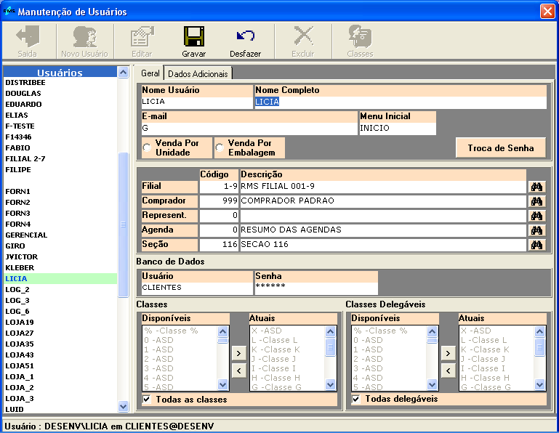The width and height of the screenshot is (559, 433).
Task: Search Filial with binoculars icon
Action: [536, 187]
